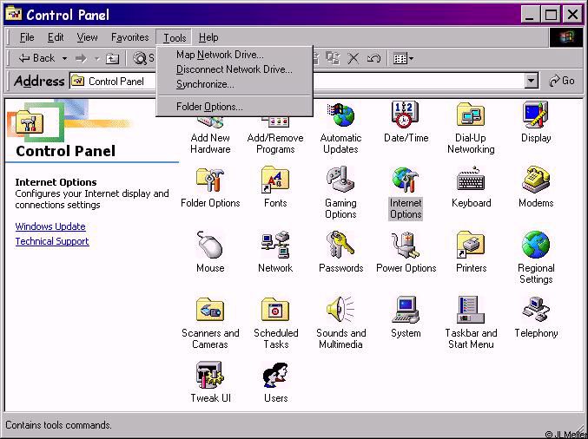Click the Up one level toolbar icon
The height and width of the screenshot is (439, 588).
[x=112, y=58]
